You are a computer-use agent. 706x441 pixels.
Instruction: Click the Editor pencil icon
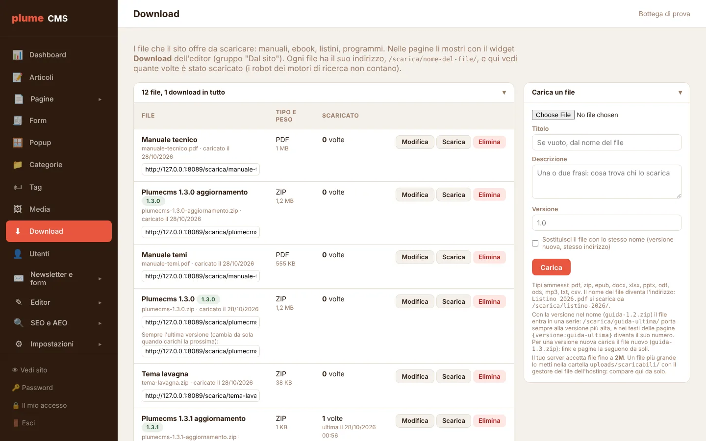point(19,302)
